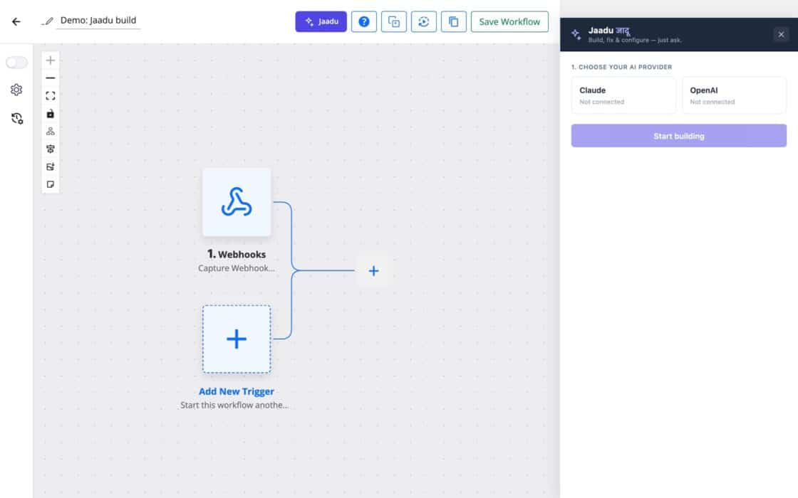This screenshot has width=798, height=498.
Task: Click the add step toolbar icon
Action: (x=51, y=166)
